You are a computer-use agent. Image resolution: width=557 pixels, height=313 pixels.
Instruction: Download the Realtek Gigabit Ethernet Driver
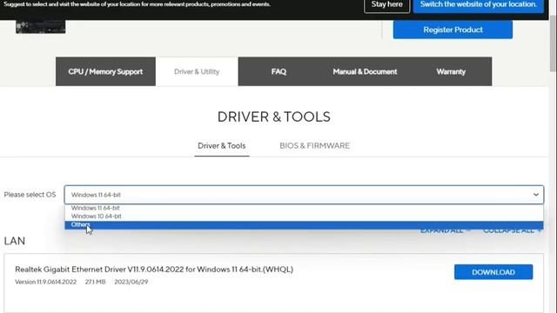click(x=493, y=272)
